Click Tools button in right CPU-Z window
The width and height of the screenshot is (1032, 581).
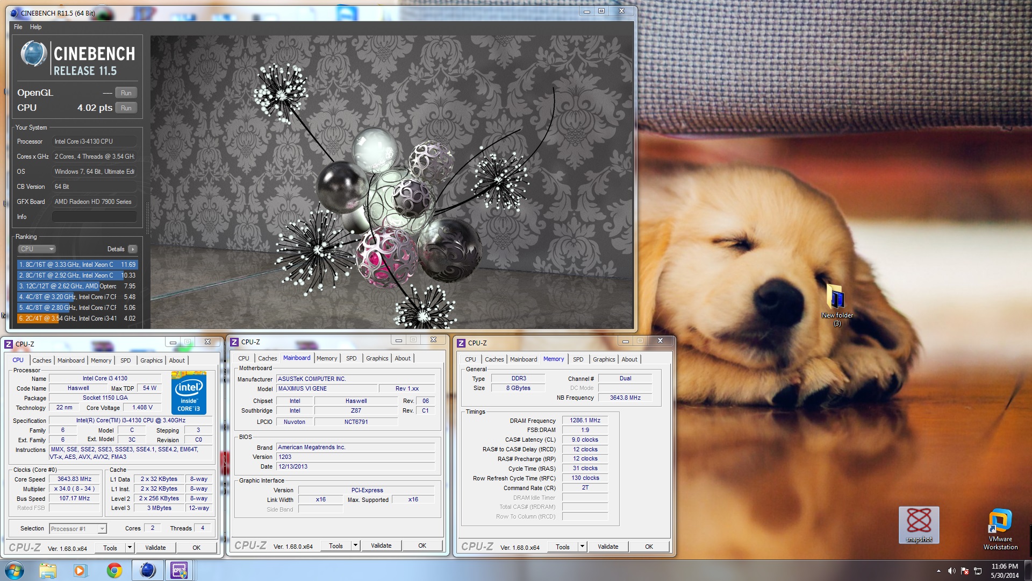coord(563,547)
